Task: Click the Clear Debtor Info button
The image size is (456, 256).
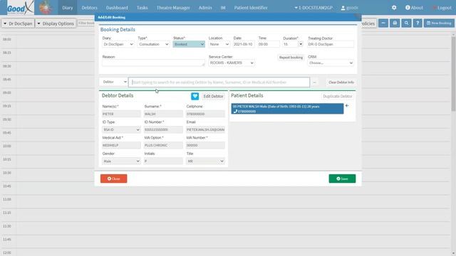Action: (x=341, y=82)
